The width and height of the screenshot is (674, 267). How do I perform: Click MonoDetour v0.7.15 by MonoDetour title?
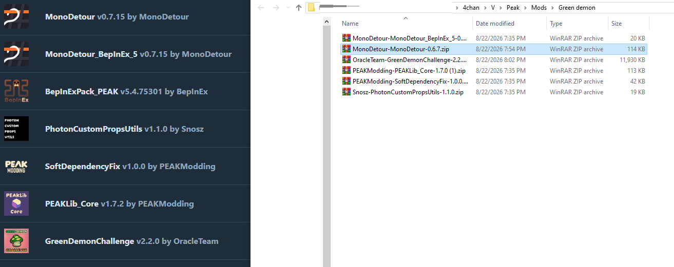[x=117, y=16]
